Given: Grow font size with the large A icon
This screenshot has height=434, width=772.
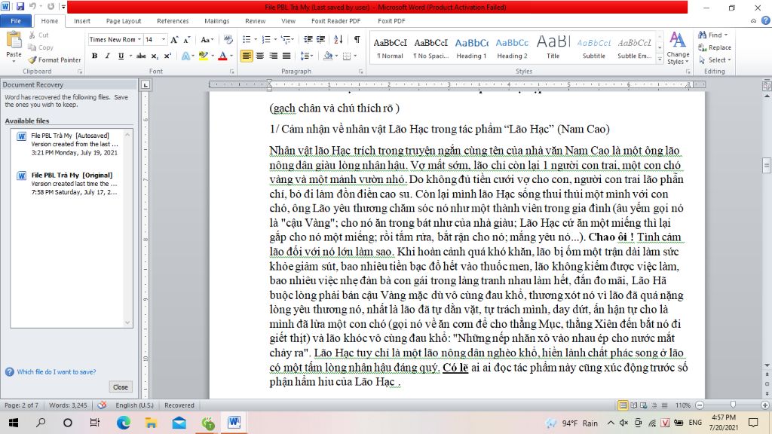Looking at the screenshot, I should pos(174,39).
